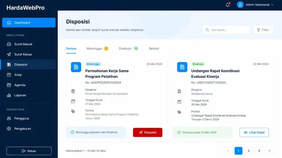Viewport: 282px width, 158px height.
Task: Click the 22 Mei 2024 card date text
Action: (x=261, y=64)
